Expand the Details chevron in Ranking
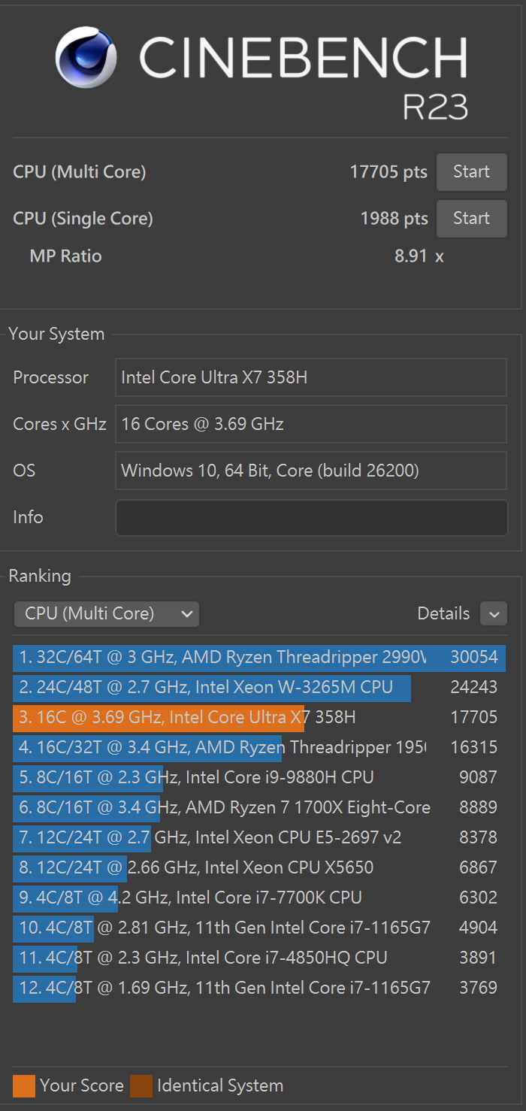Screen dimensions: 526x1111 494,614
